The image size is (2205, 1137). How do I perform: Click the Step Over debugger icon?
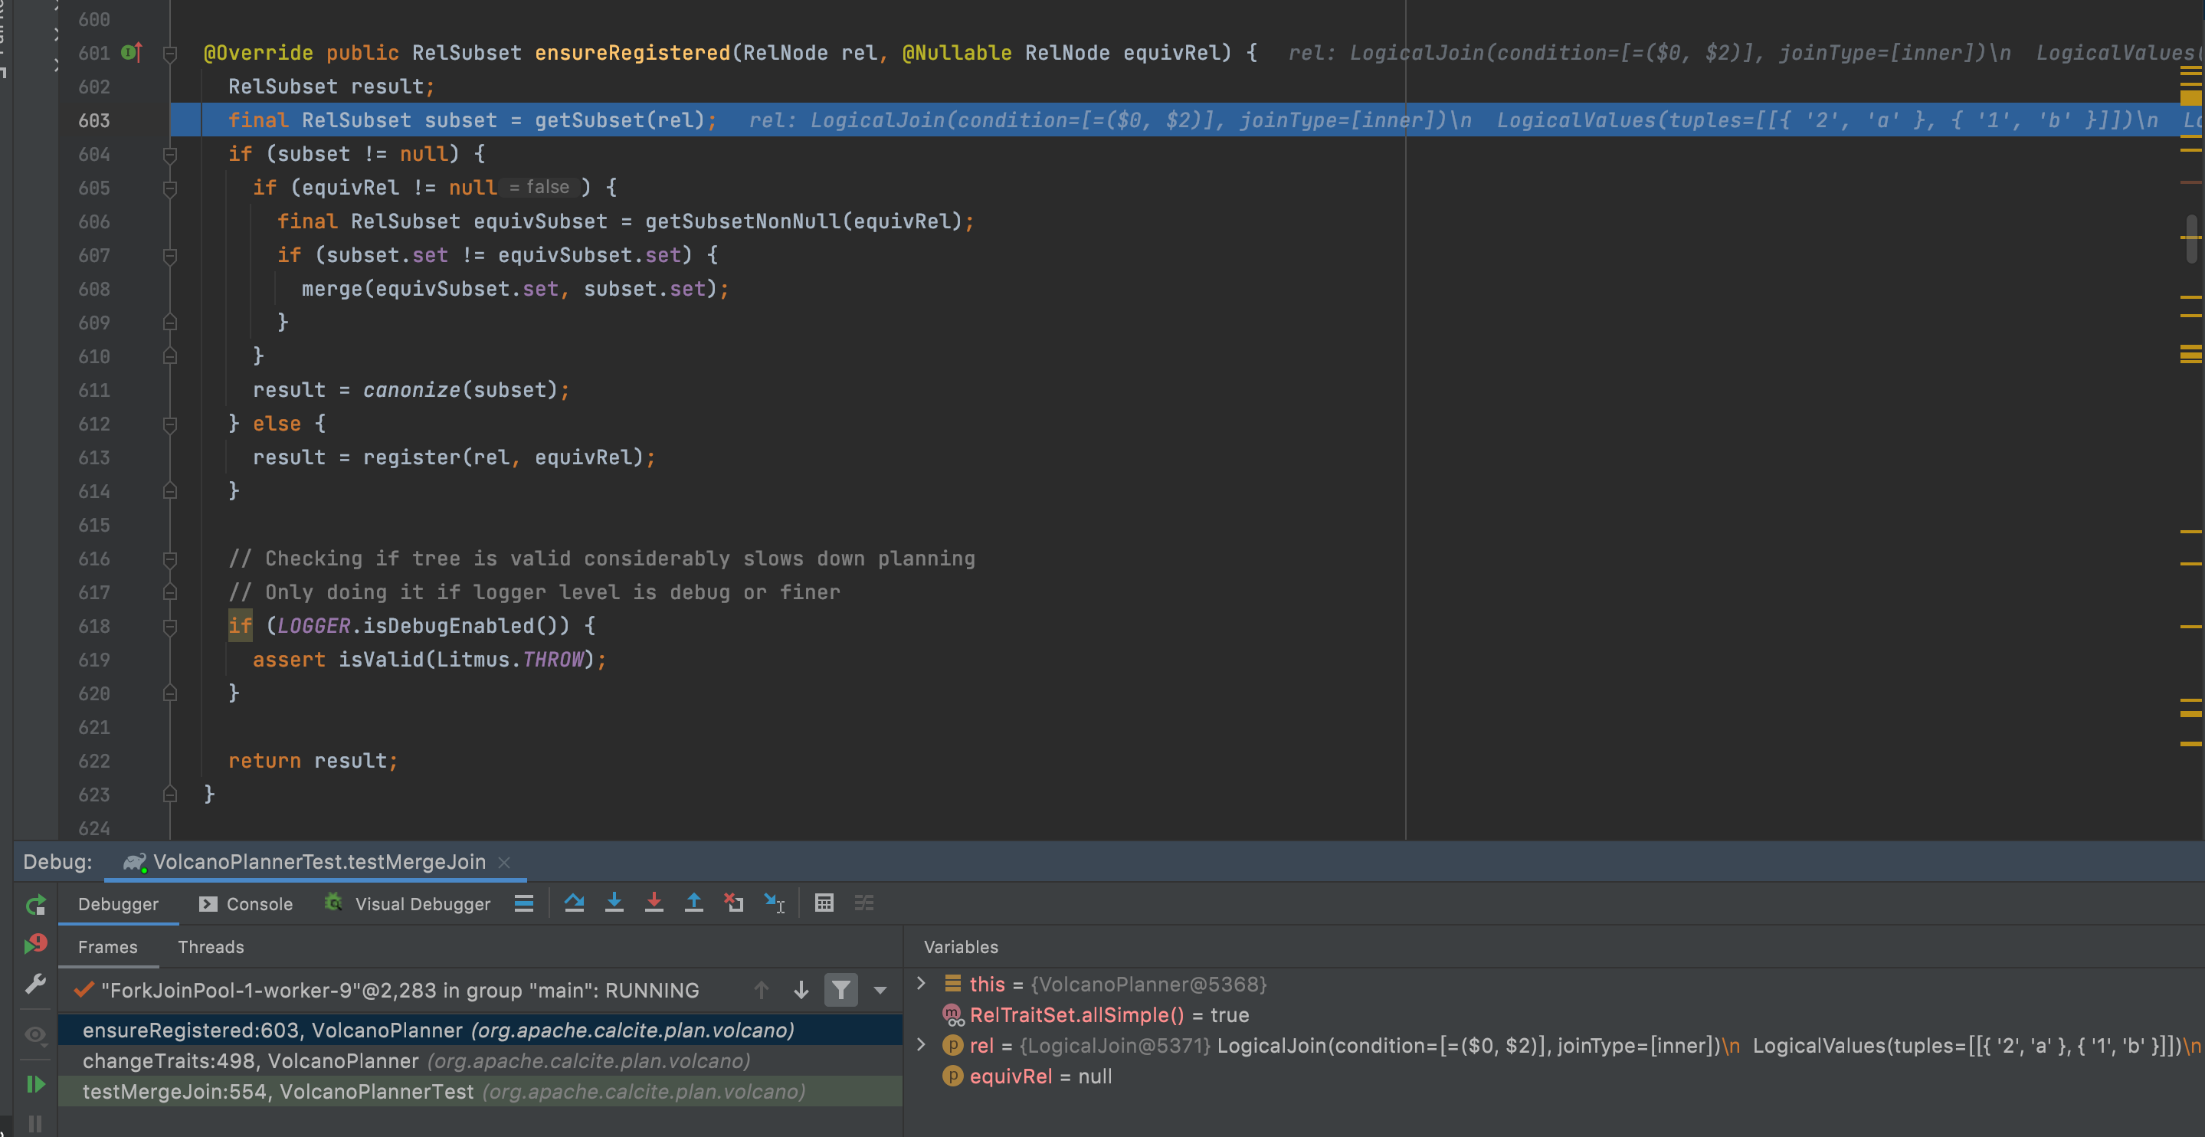click(574, 903)
